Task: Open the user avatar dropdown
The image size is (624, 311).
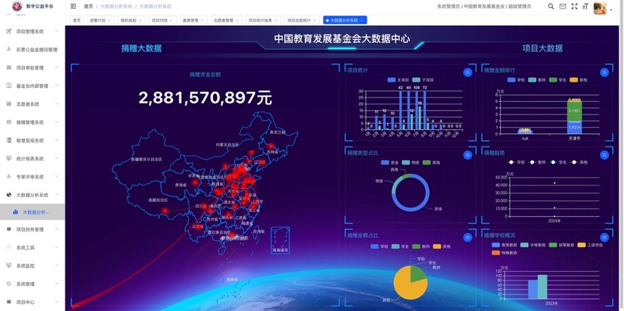Action: [x=602, y=8]
